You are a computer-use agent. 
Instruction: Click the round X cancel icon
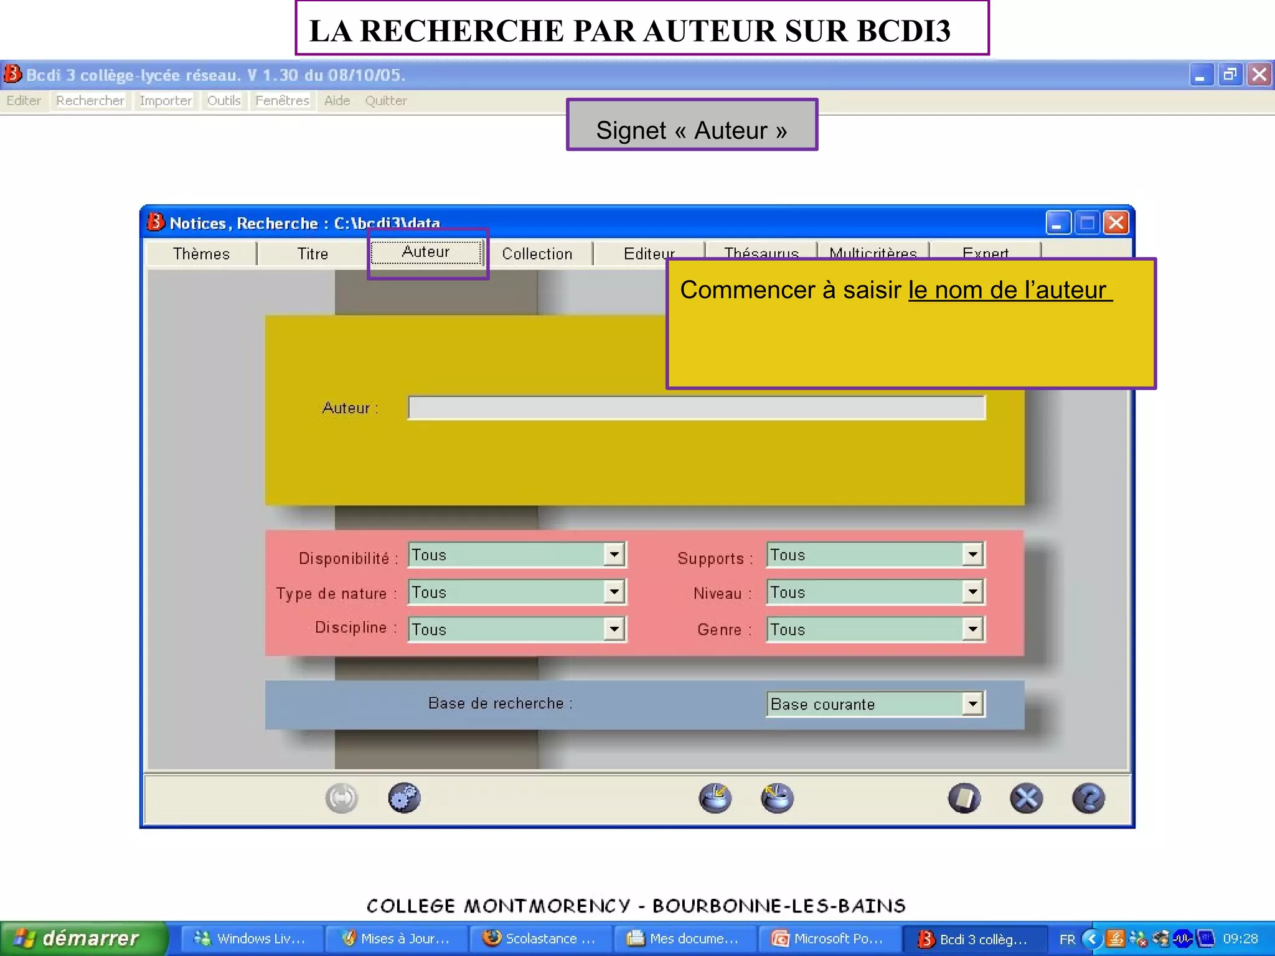tap(1026, 798)
